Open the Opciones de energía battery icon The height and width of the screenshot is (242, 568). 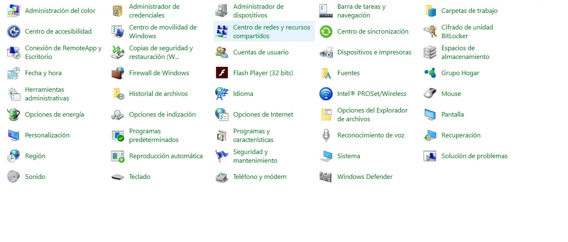click(14, 115)
